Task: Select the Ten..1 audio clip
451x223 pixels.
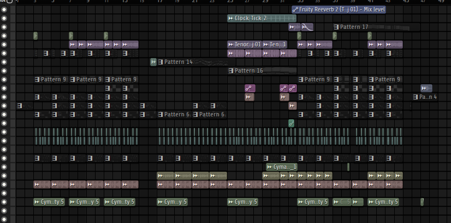Action: point(275,45)
